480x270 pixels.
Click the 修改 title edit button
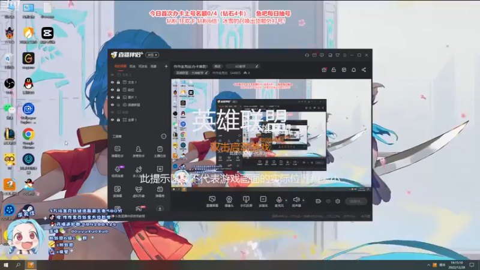[x=217, y=67]
